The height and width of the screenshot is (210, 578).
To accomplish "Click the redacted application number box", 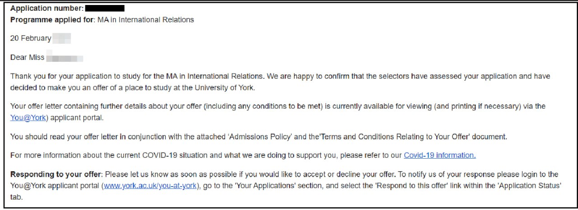I will coord(105,8).
